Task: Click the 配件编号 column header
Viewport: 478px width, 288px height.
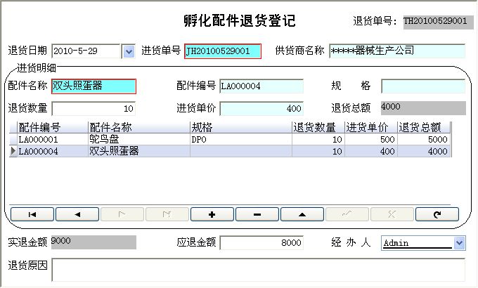Action: click(53, 127)
